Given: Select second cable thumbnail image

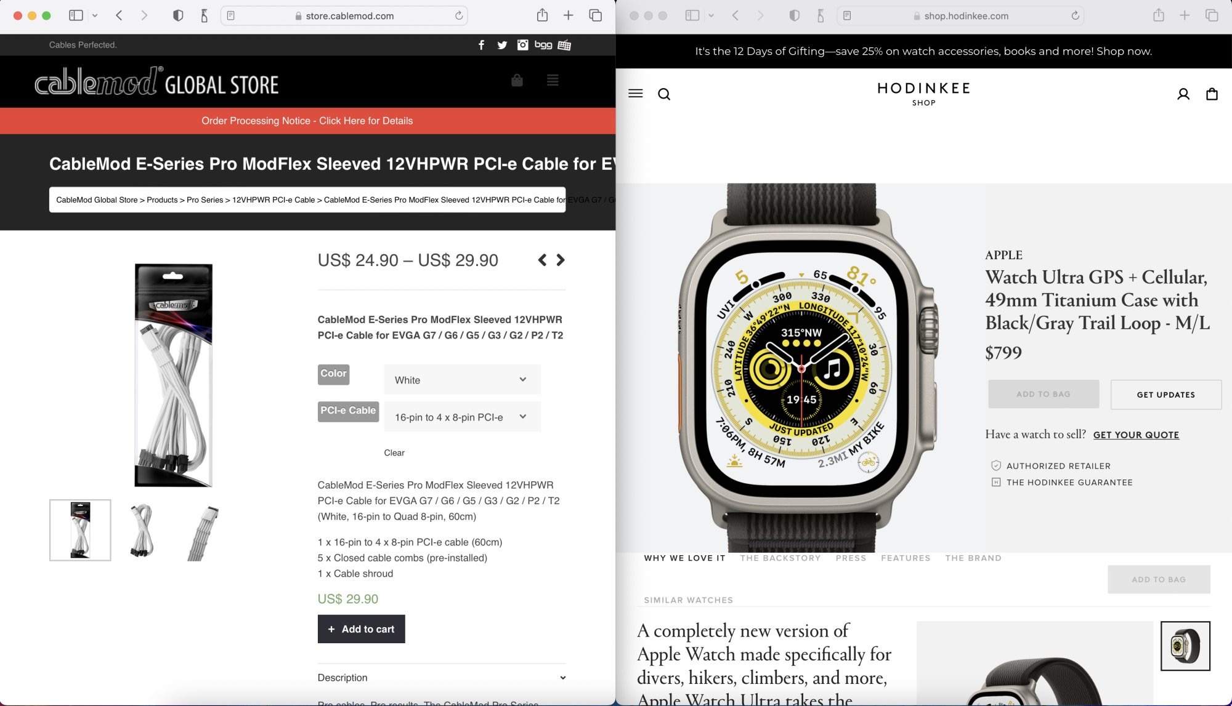Looking at the screenshot, I should pyautogui.click(x=142, y=530).
